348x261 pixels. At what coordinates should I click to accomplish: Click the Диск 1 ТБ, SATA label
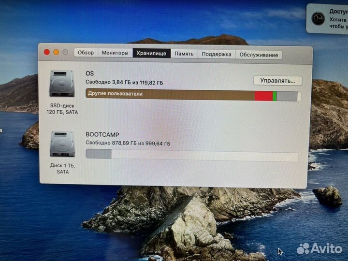pos(62,169)
